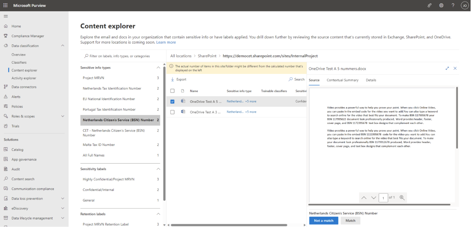473x227 pixels.
Task: Click the Match button
Action: [351, 221]
